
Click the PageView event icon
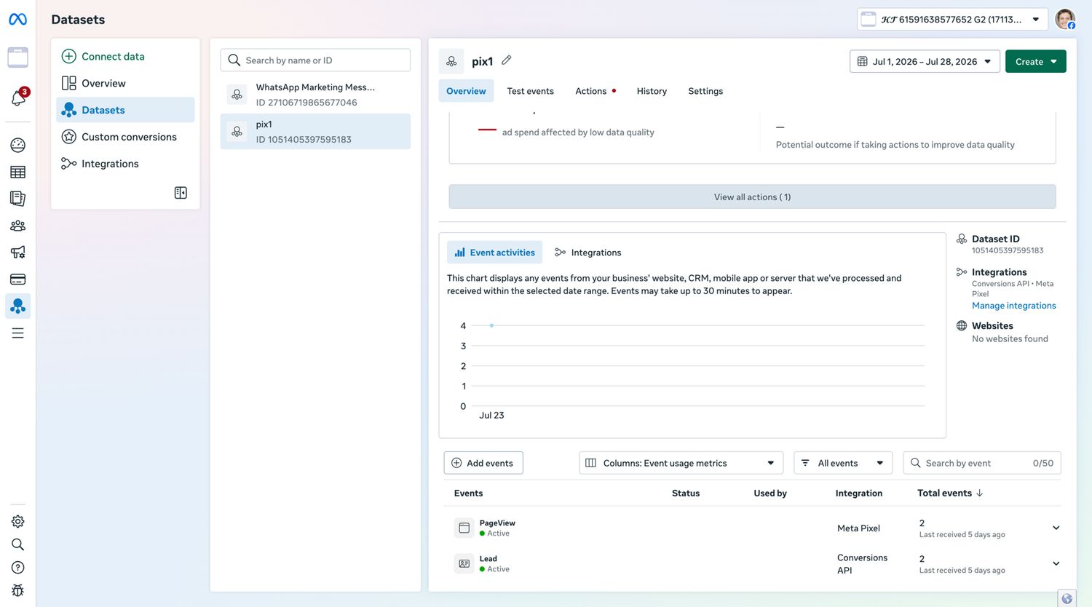point(464,528)
